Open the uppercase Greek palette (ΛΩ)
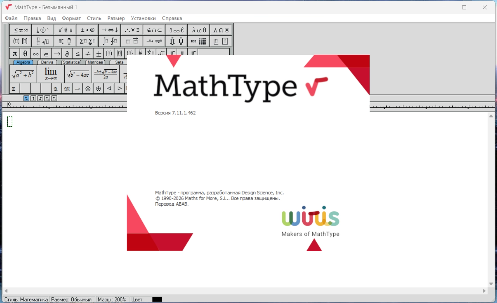The height and width of the screenshot is (303, 497). pos(221,30)
